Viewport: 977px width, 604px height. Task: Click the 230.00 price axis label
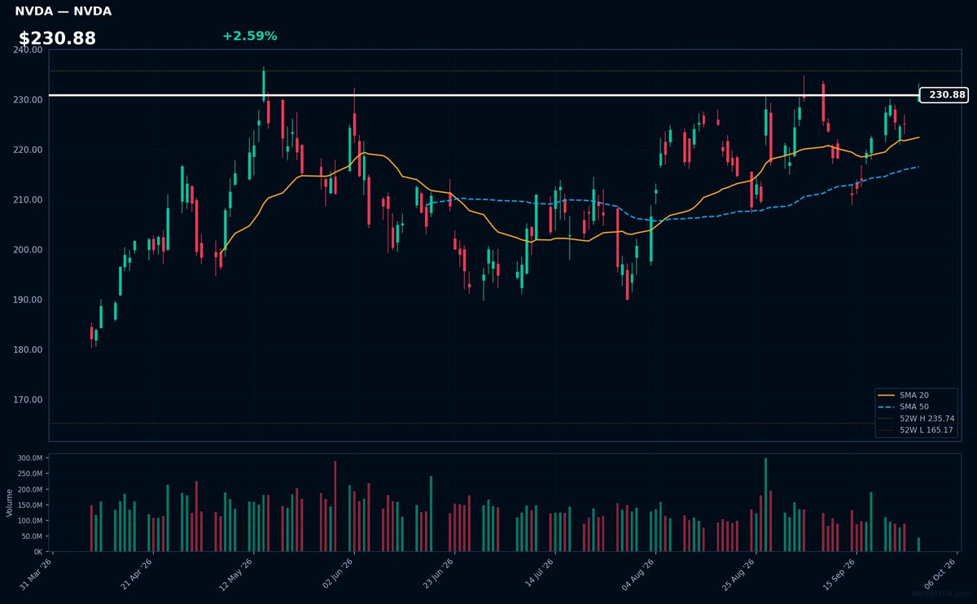[28, 100]
